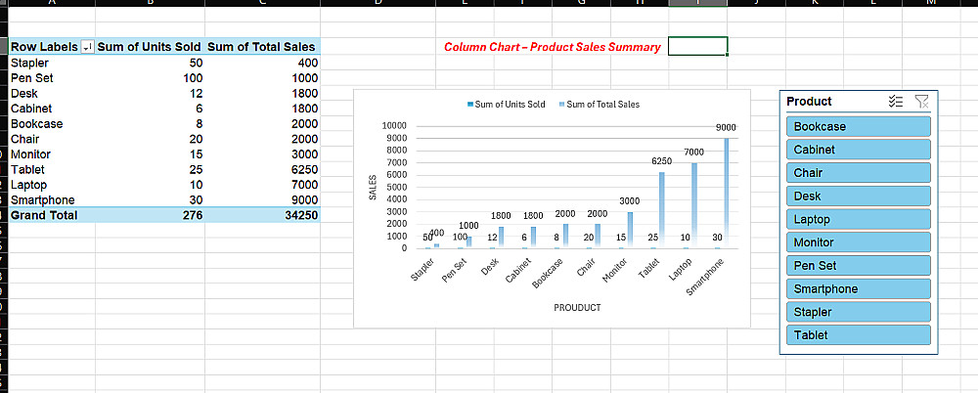This screenshot has height=393, width=978.
Task: Click the empty selected cell beside chart title
Action: pyautogui.click(x=697, y=46)
